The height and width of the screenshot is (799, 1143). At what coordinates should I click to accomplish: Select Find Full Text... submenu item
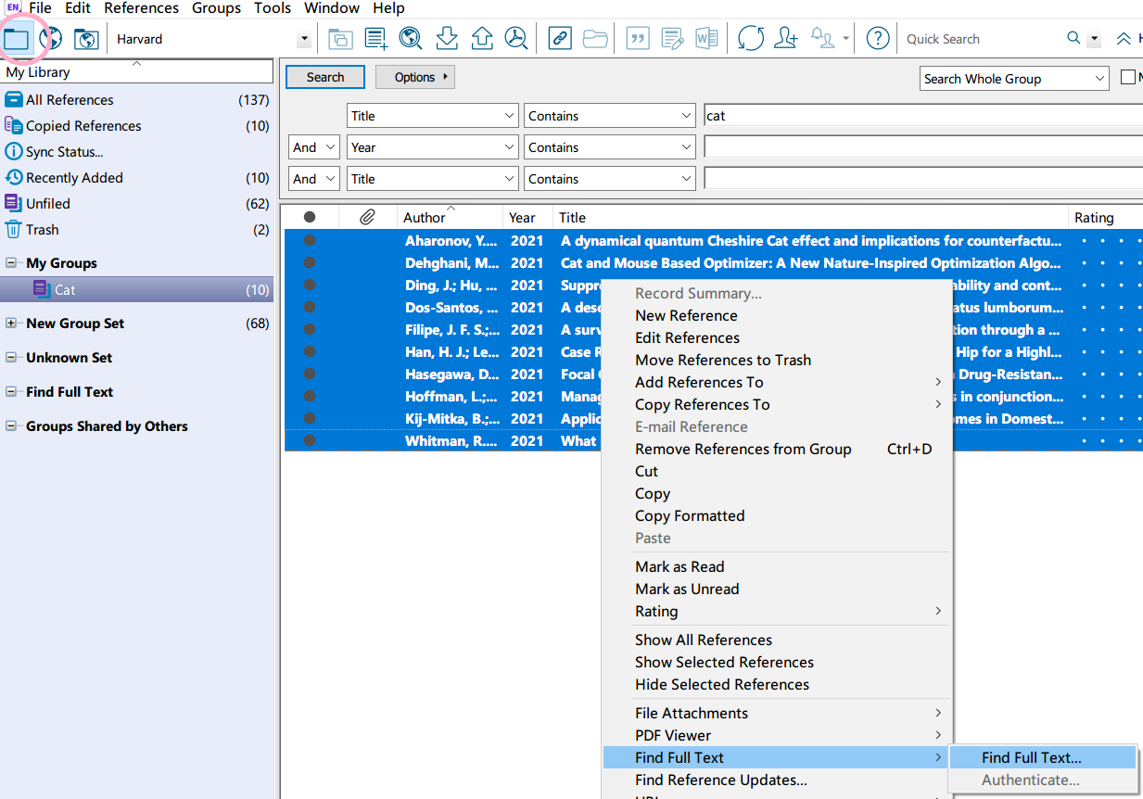1044,757
